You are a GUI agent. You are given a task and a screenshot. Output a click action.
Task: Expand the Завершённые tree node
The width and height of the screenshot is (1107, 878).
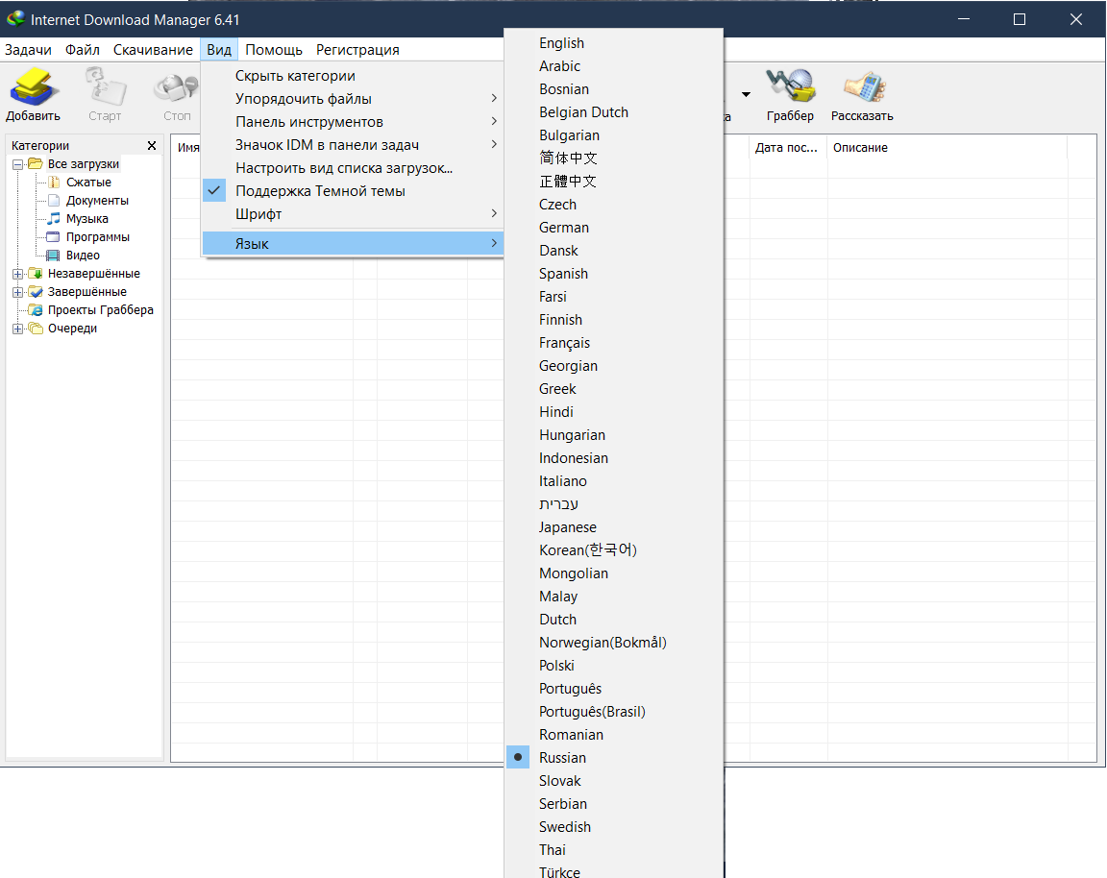coord(17,292)
